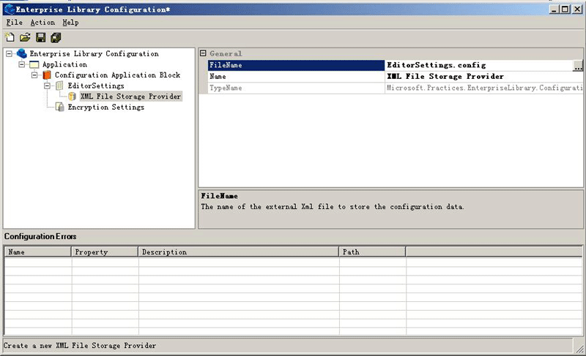Click the Save Application floppy icon
The image size is (586, 356).
pyautogui.click(x=41, y=37)
